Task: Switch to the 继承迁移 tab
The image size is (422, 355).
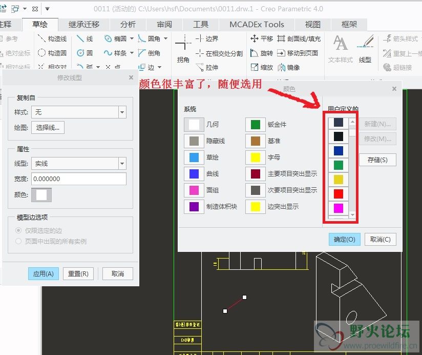Action: coord(84,25)
